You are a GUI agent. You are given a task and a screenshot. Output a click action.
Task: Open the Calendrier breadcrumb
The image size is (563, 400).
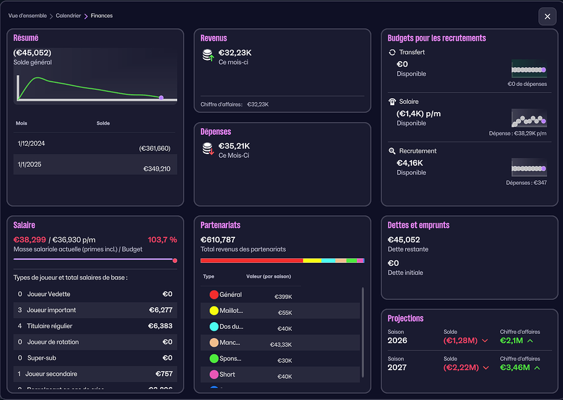68,16
